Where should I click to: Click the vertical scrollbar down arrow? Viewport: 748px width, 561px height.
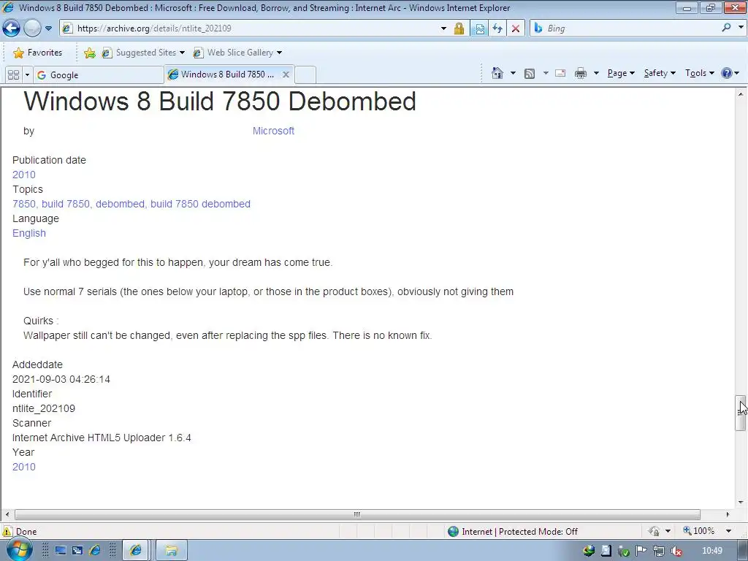(741, 502)
